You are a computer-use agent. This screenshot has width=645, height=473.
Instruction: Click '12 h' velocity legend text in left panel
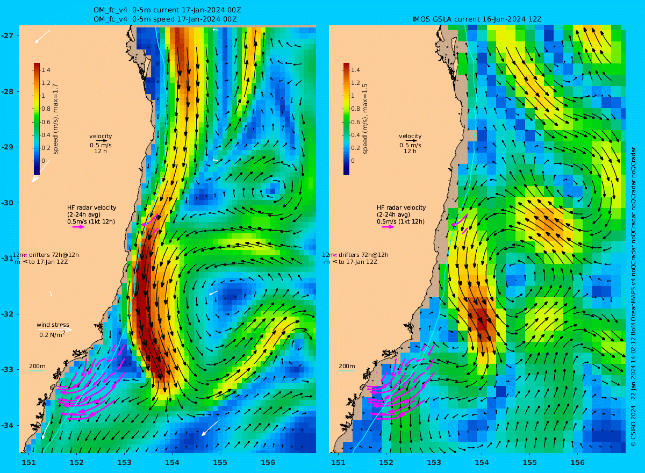101,152
